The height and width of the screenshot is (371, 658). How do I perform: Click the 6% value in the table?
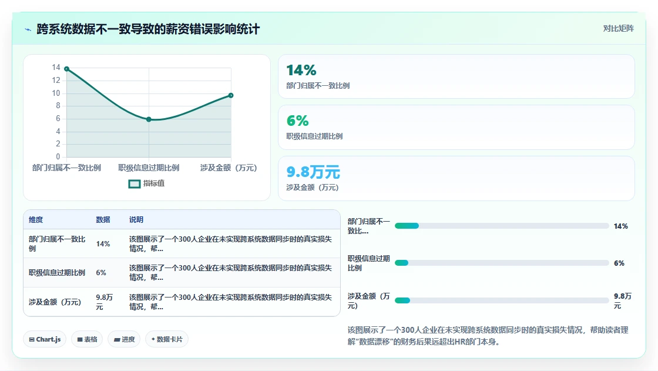tap(101, 273)
